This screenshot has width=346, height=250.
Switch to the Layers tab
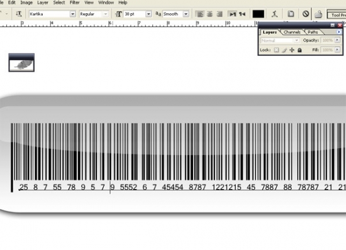point(270,32)
